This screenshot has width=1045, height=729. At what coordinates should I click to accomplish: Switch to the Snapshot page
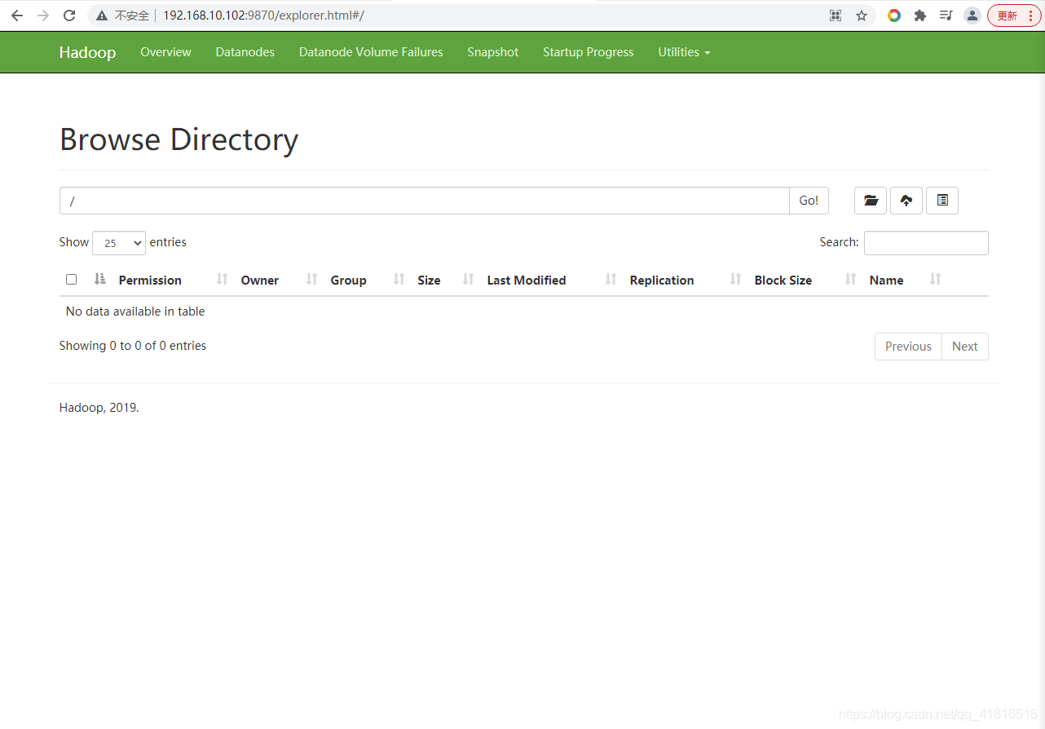pyautogui.click(x=492, y=52)
